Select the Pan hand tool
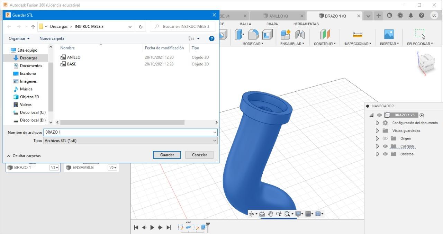The image size is (443, 234). (x=270, y=214)
